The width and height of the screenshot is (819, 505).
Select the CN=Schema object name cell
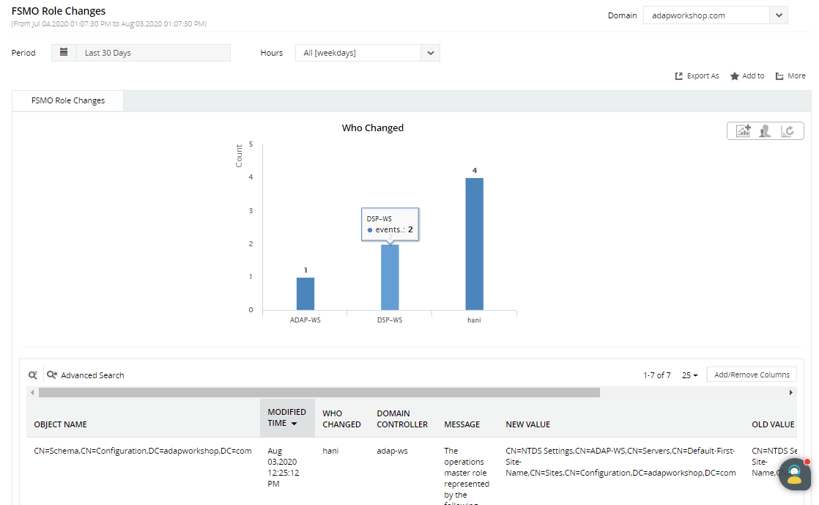(x=143, y=451)
